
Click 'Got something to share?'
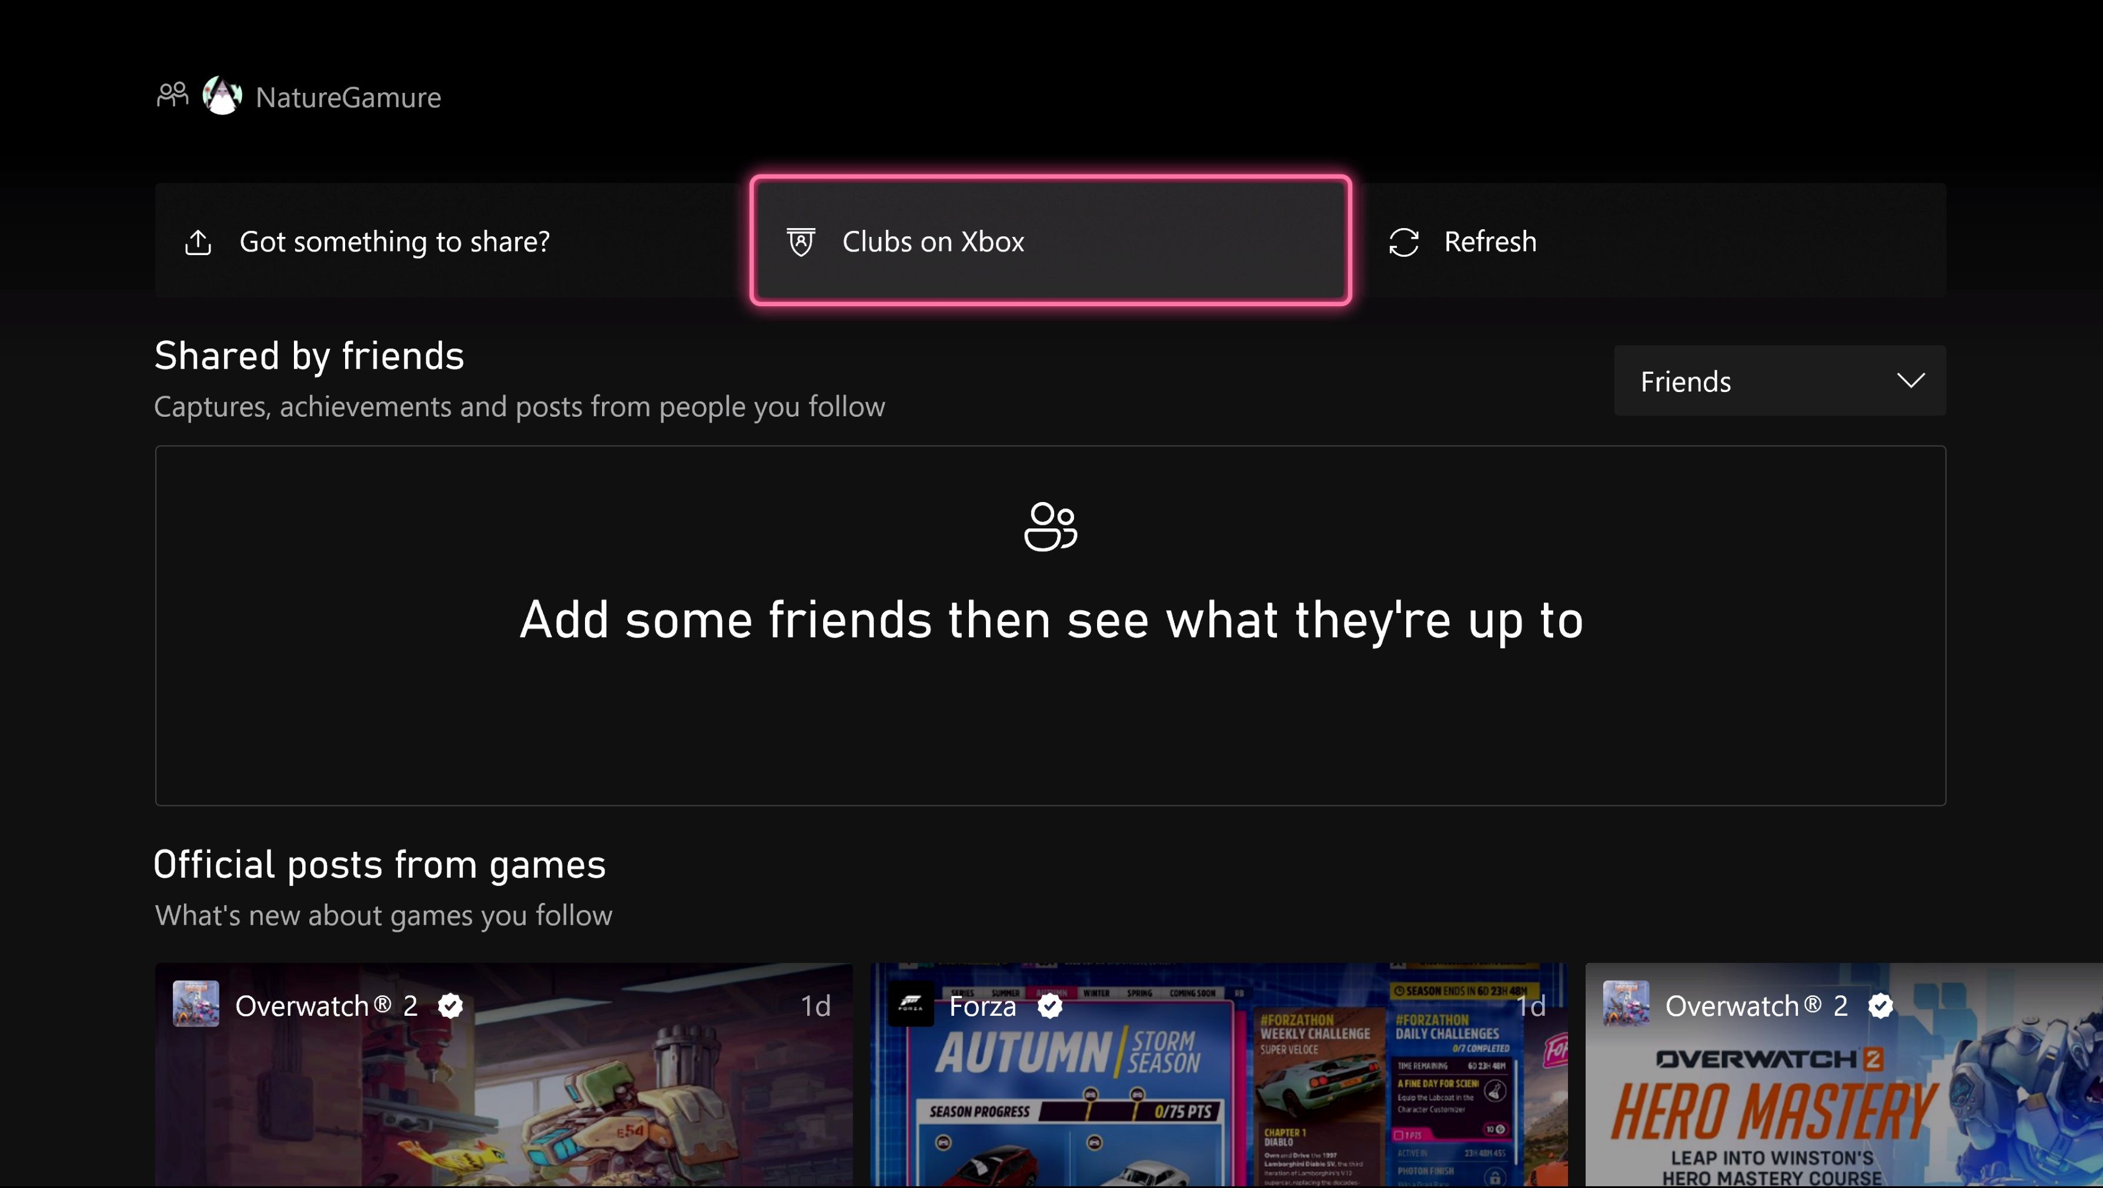pyautogui.click(x=395, y=242)
